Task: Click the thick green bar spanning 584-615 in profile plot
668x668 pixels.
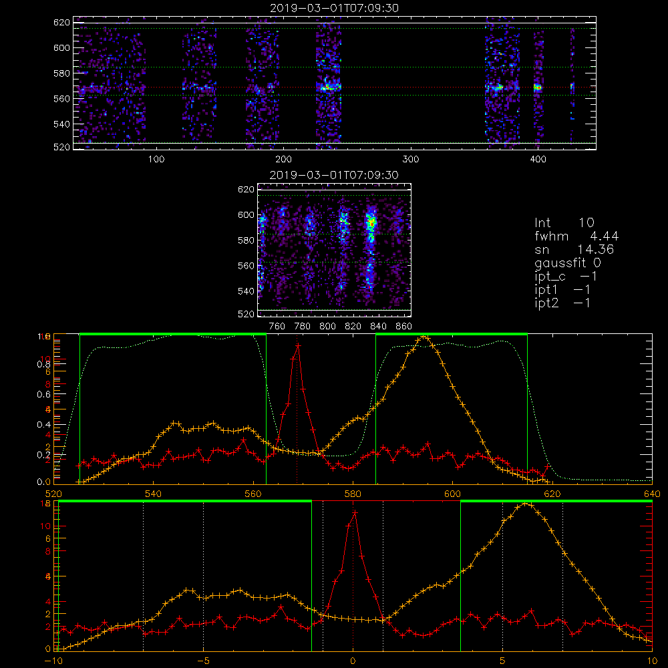Action: pyautogui.click(x=452, y=334)
